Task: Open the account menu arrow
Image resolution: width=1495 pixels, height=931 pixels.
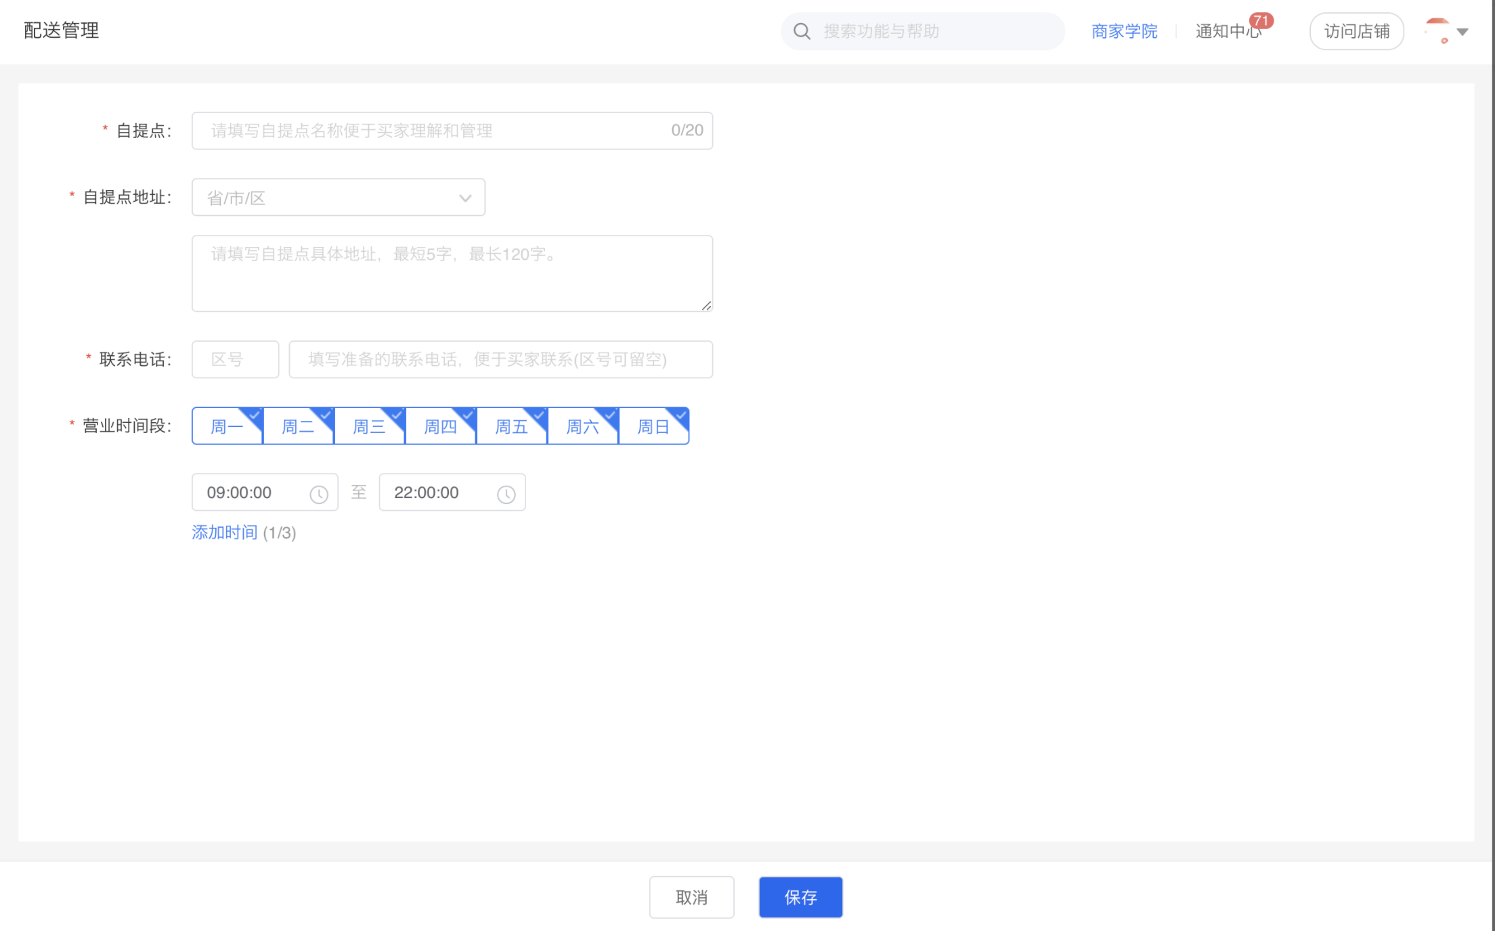Action: click(1462, 32)
